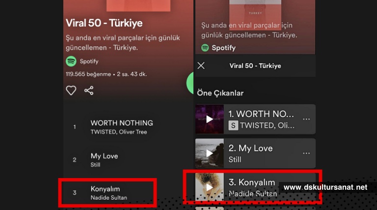Click the 3. Konyalım title on right
377x210 pixels.
[x=252, y=182]
